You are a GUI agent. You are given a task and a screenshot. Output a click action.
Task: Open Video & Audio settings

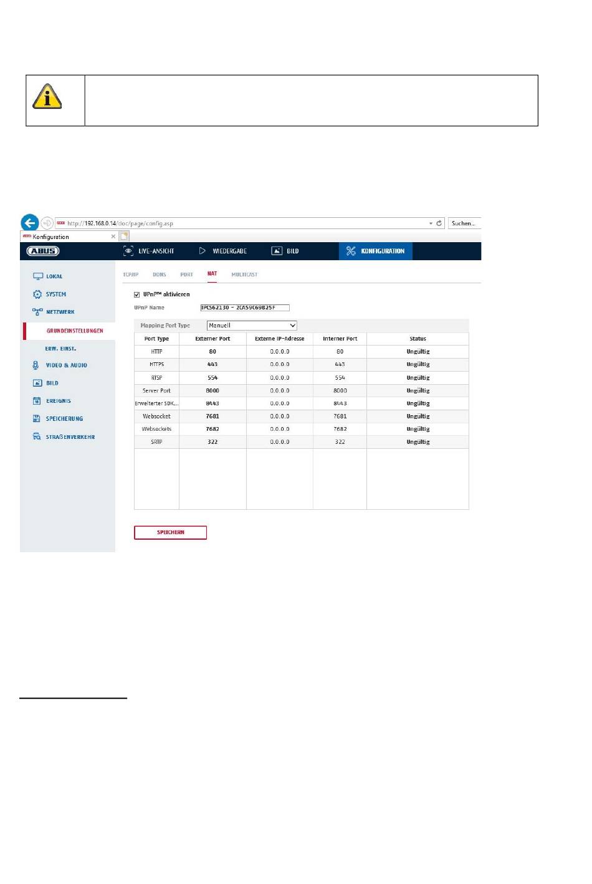[67, 365]
